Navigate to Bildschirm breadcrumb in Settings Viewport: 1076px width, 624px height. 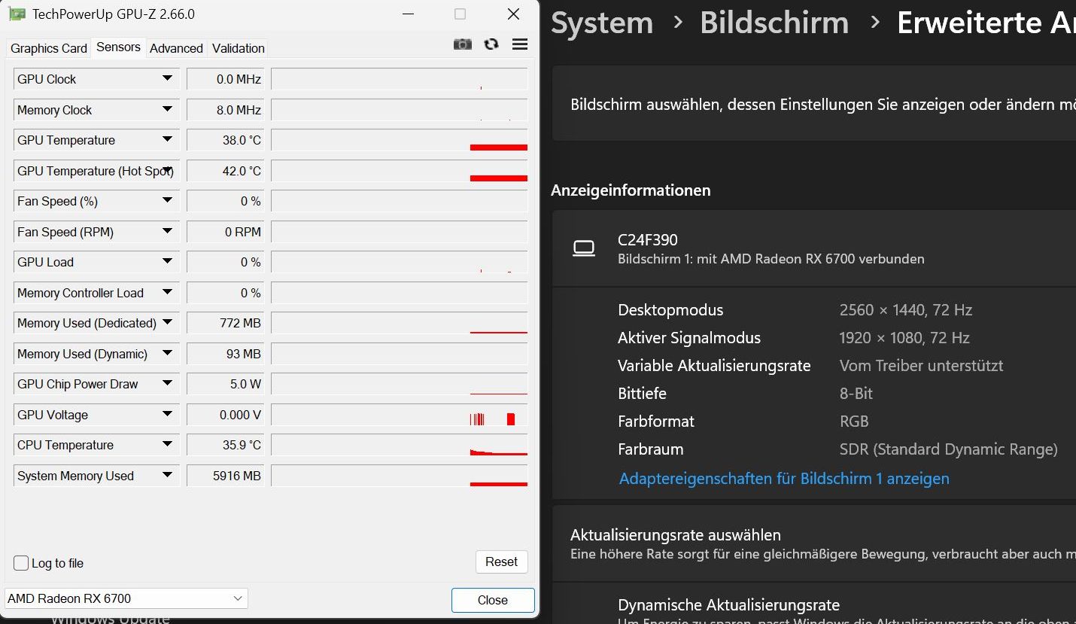[774, 23]
